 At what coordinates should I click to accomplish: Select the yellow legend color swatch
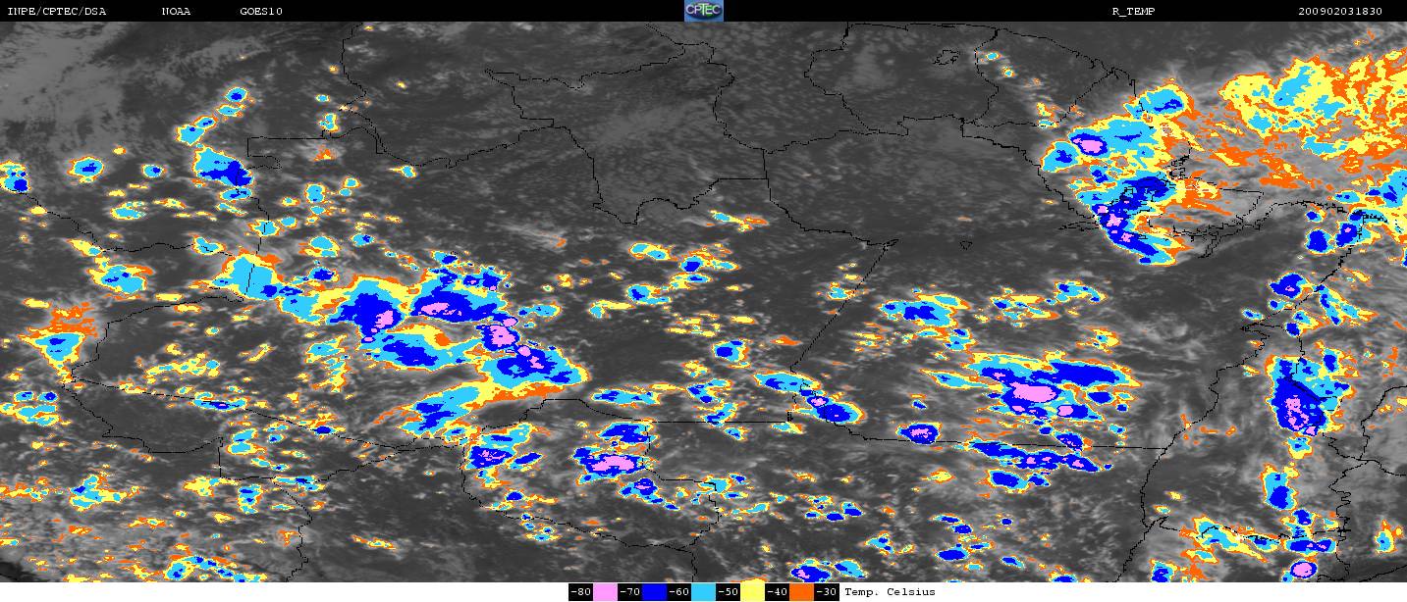(x=753, y=591)
